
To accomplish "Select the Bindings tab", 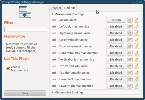I will coord(70,8).
